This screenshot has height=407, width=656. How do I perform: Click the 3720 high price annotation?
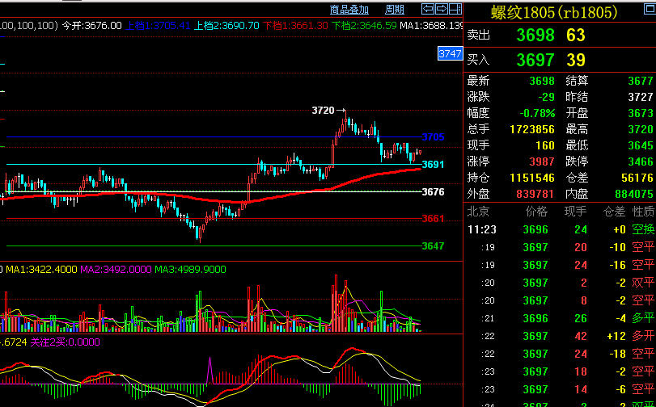click(323, 110)
